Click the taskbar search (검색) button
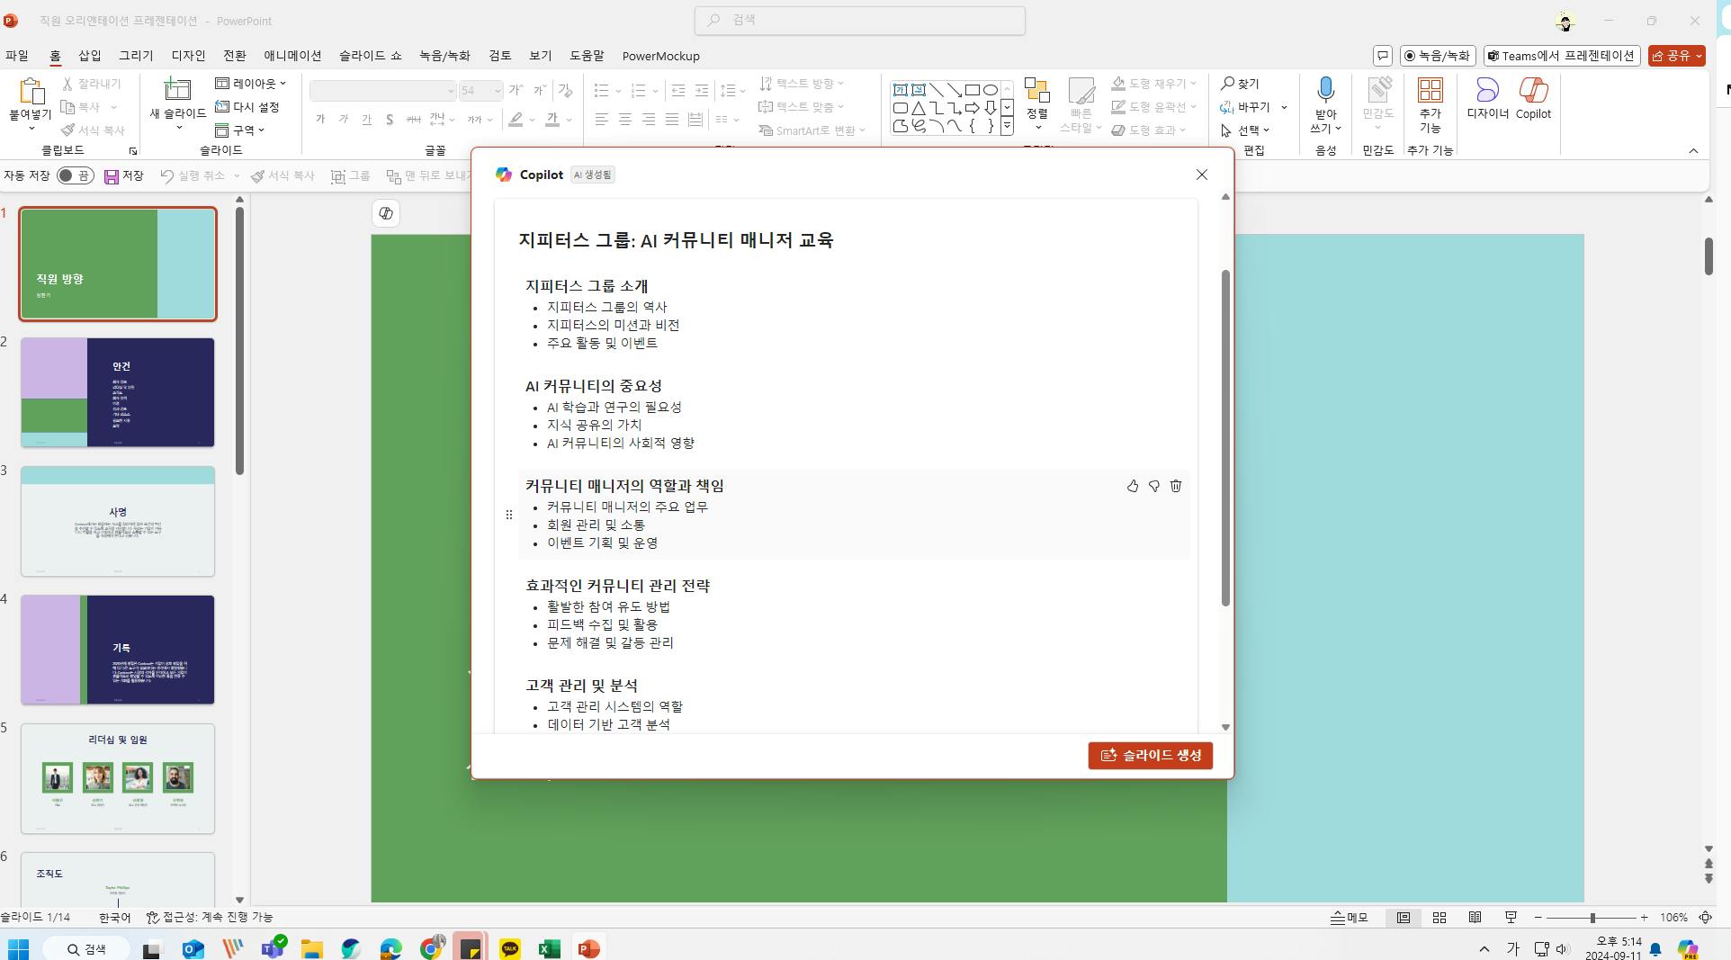1731x960 pixels. click(x=87, y=949)
